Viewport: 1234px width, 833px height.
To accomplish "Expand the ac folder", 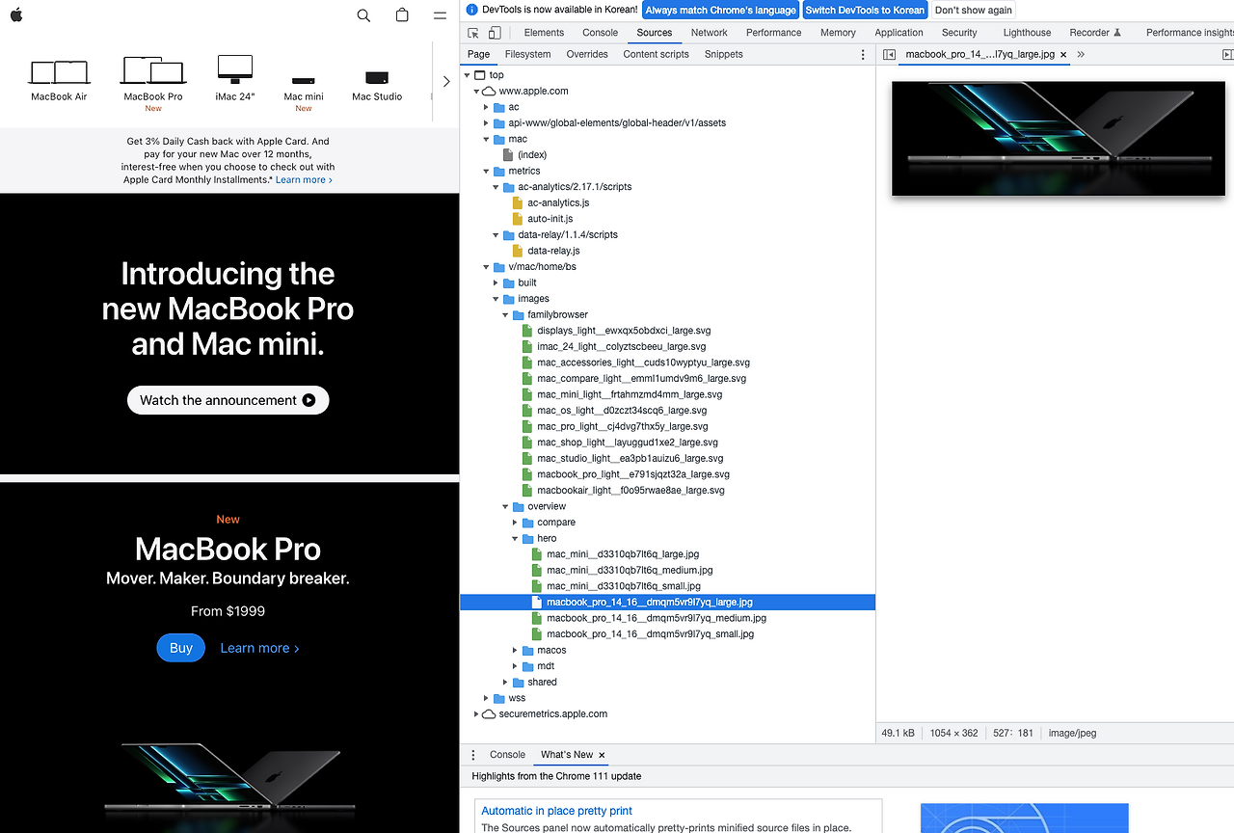I will 486,107.
